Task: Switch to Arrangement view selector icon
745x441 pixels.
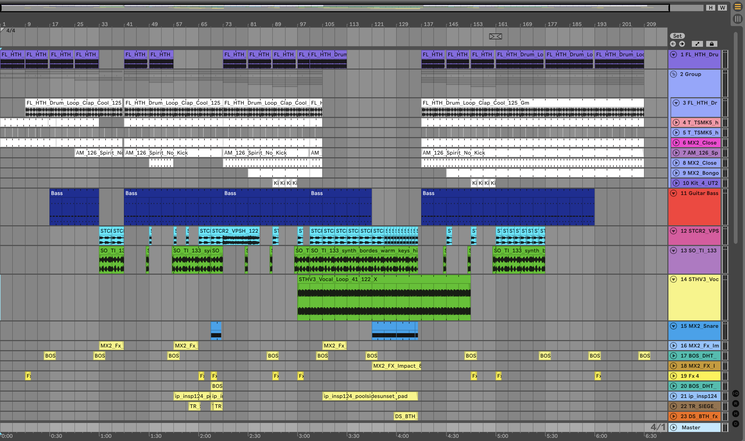Action: pyautogui.click(x=738, y=7)
